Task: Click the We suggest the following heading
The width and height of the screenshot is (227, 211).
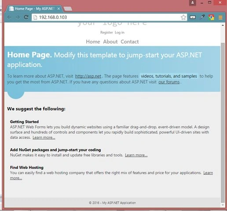Action: pos(36,109)
